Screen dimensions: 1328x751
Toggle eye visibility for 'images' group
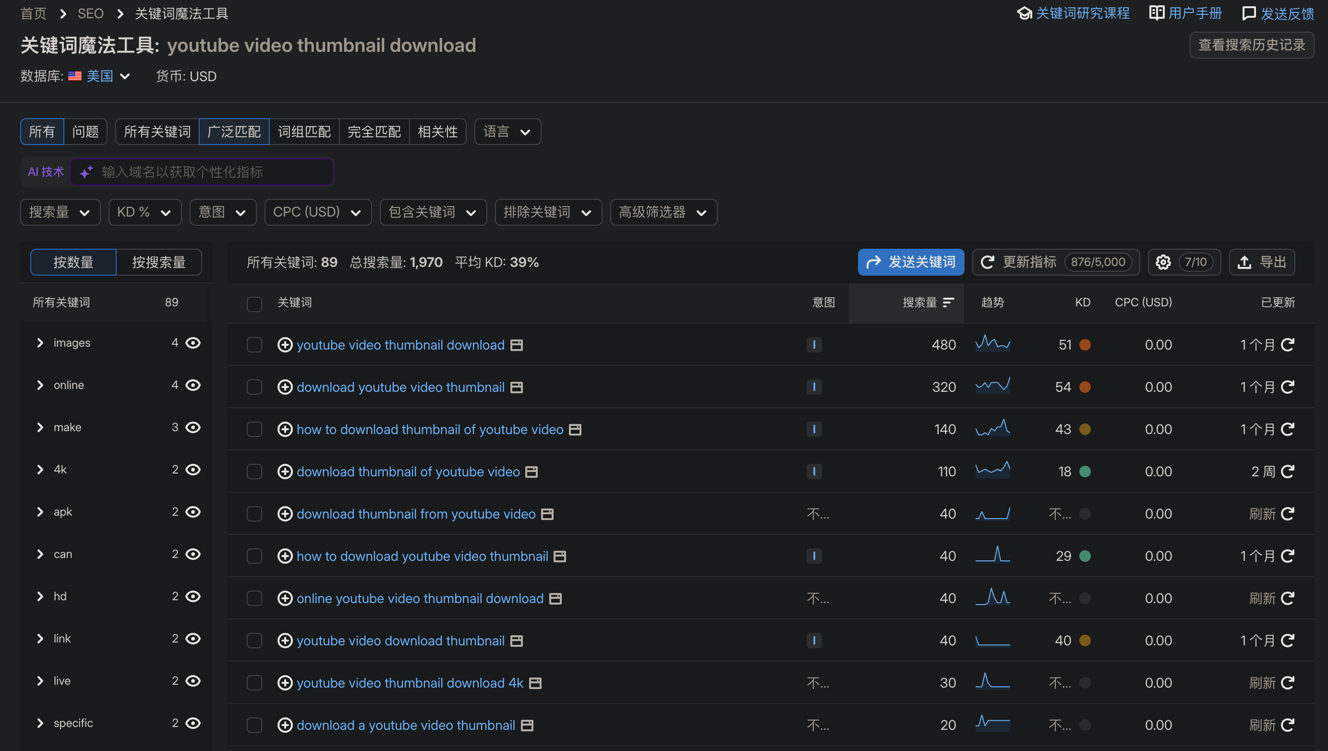pyautogui.click(x=193, y=343)
